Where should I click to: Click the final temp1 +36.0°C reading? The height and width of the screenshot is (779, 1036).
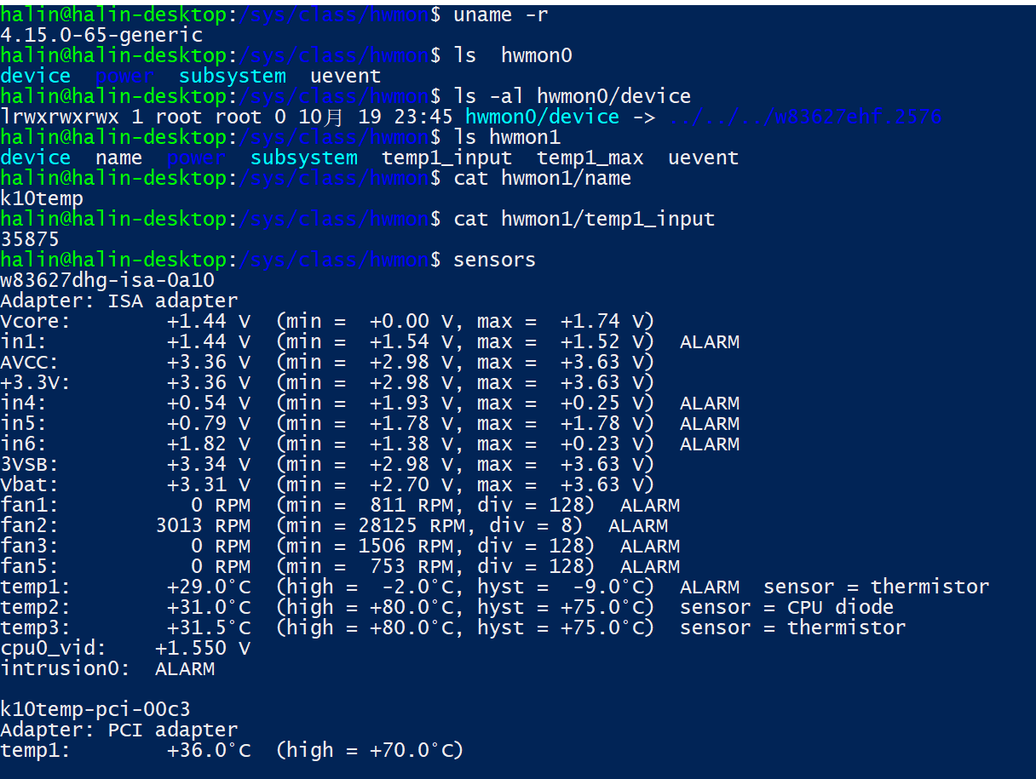tap(209, 750)
